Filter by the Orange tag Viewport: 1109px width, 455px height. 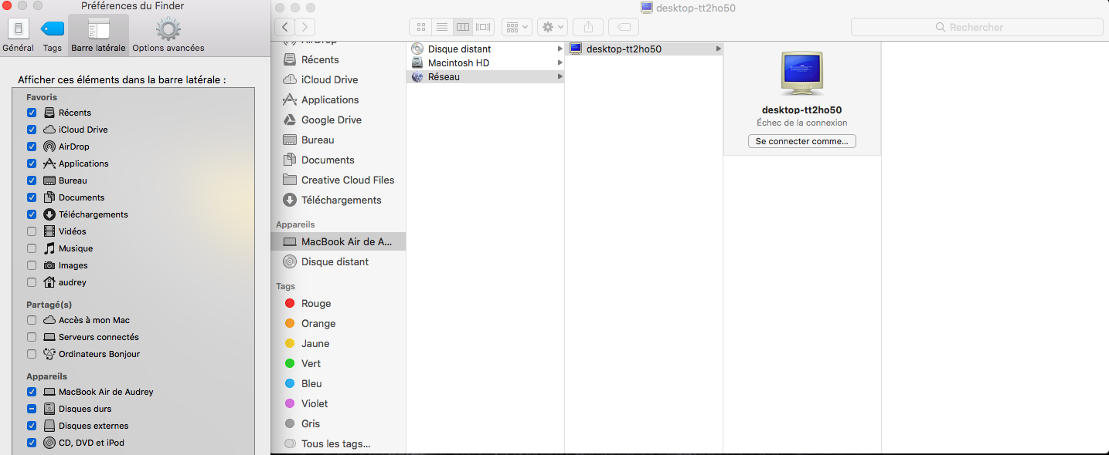[x=338, y=323]
